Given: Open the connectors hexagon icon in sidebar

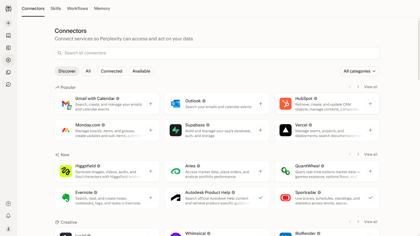Looking at the screenshot, I should point(8,60).
